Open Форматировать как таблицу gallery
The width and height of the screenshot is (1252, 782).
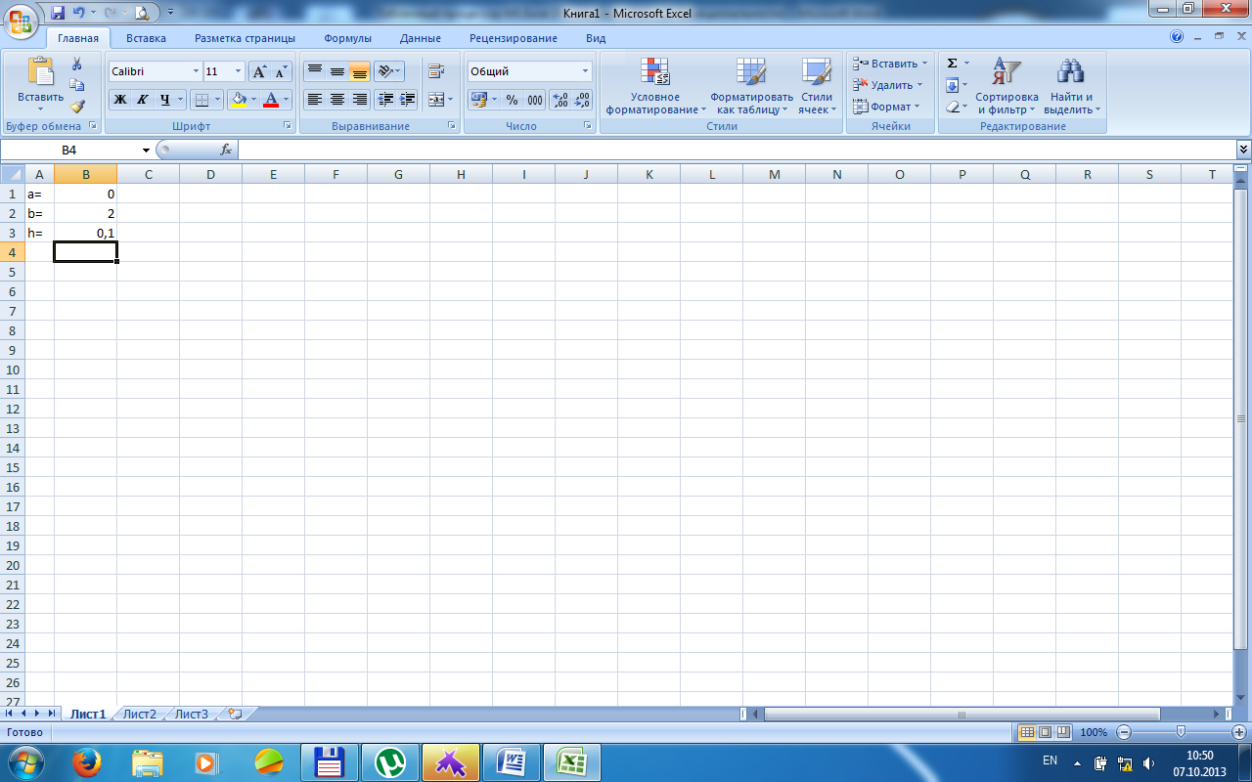751,86
